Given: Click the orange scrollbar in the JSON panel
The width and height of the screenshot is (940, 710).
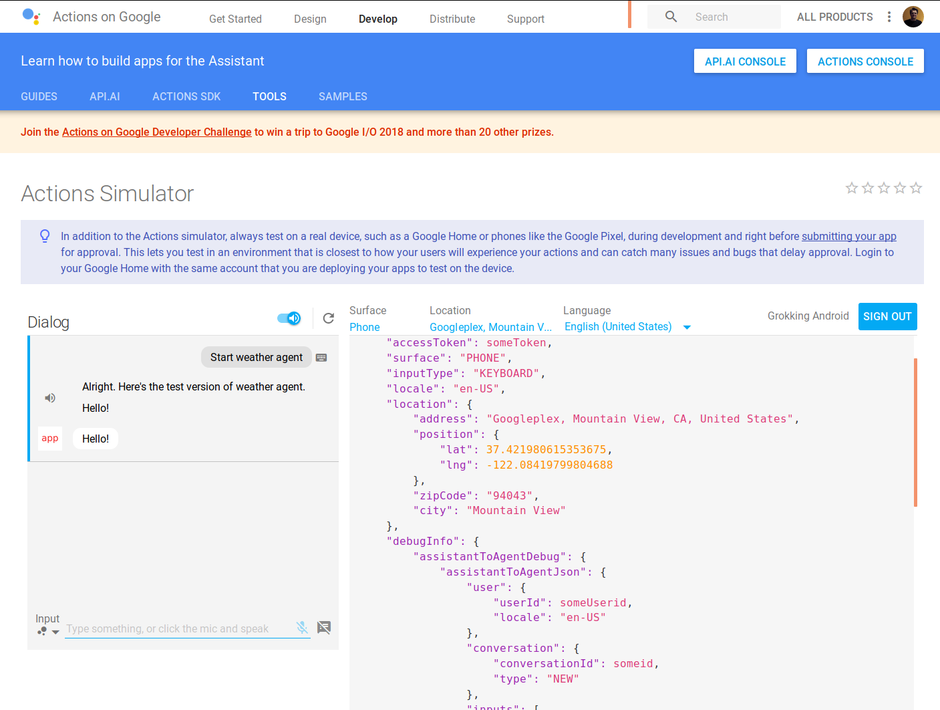Looking at the screenshot, I should coord(915,432).
